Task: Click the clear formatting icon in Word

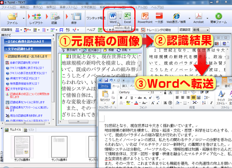Action: coord(158,98)
